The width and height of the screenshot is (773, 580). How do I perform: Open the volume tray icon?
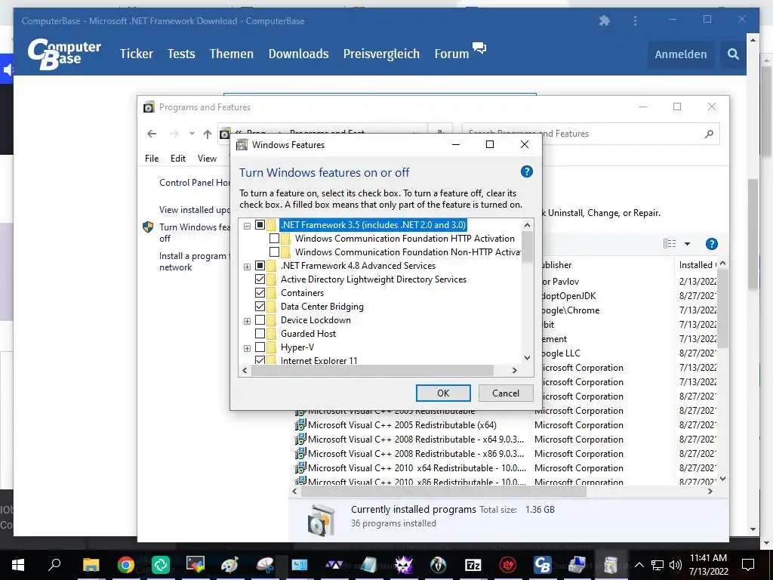coord(676,565)
